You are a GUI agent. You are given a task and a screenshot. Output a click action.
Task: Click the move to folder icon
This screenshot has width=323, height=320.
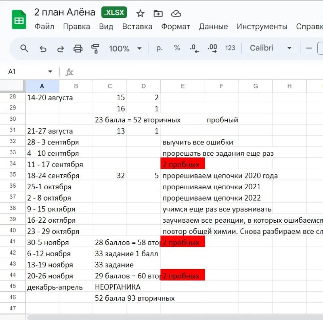coord(158,14)
